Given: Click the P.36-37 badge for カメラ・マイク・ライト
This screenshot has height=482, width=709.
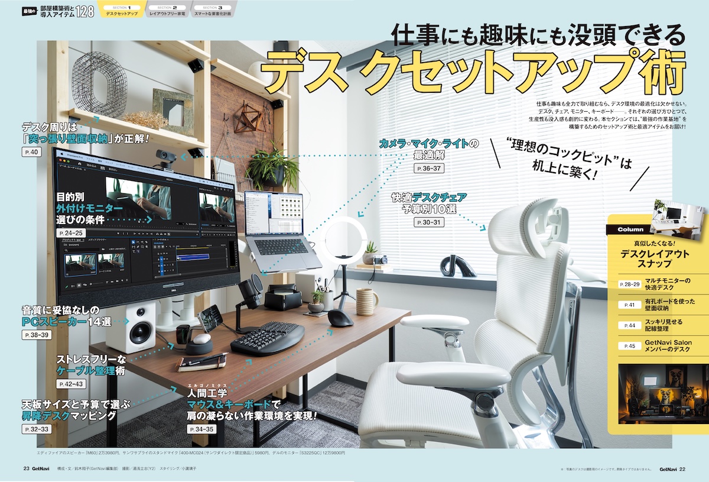Looking at the screenshot, I should (x=428, y=169).
